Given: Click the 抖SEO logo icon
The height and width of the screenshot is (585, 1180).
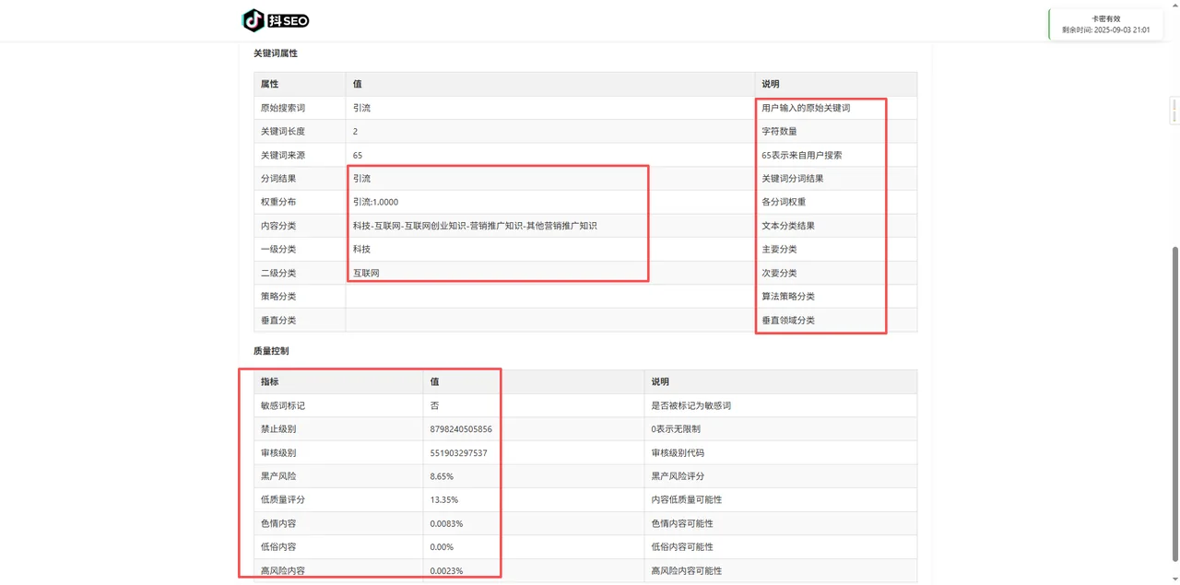Looking at the screenshot, I should (x=276, y=20).
